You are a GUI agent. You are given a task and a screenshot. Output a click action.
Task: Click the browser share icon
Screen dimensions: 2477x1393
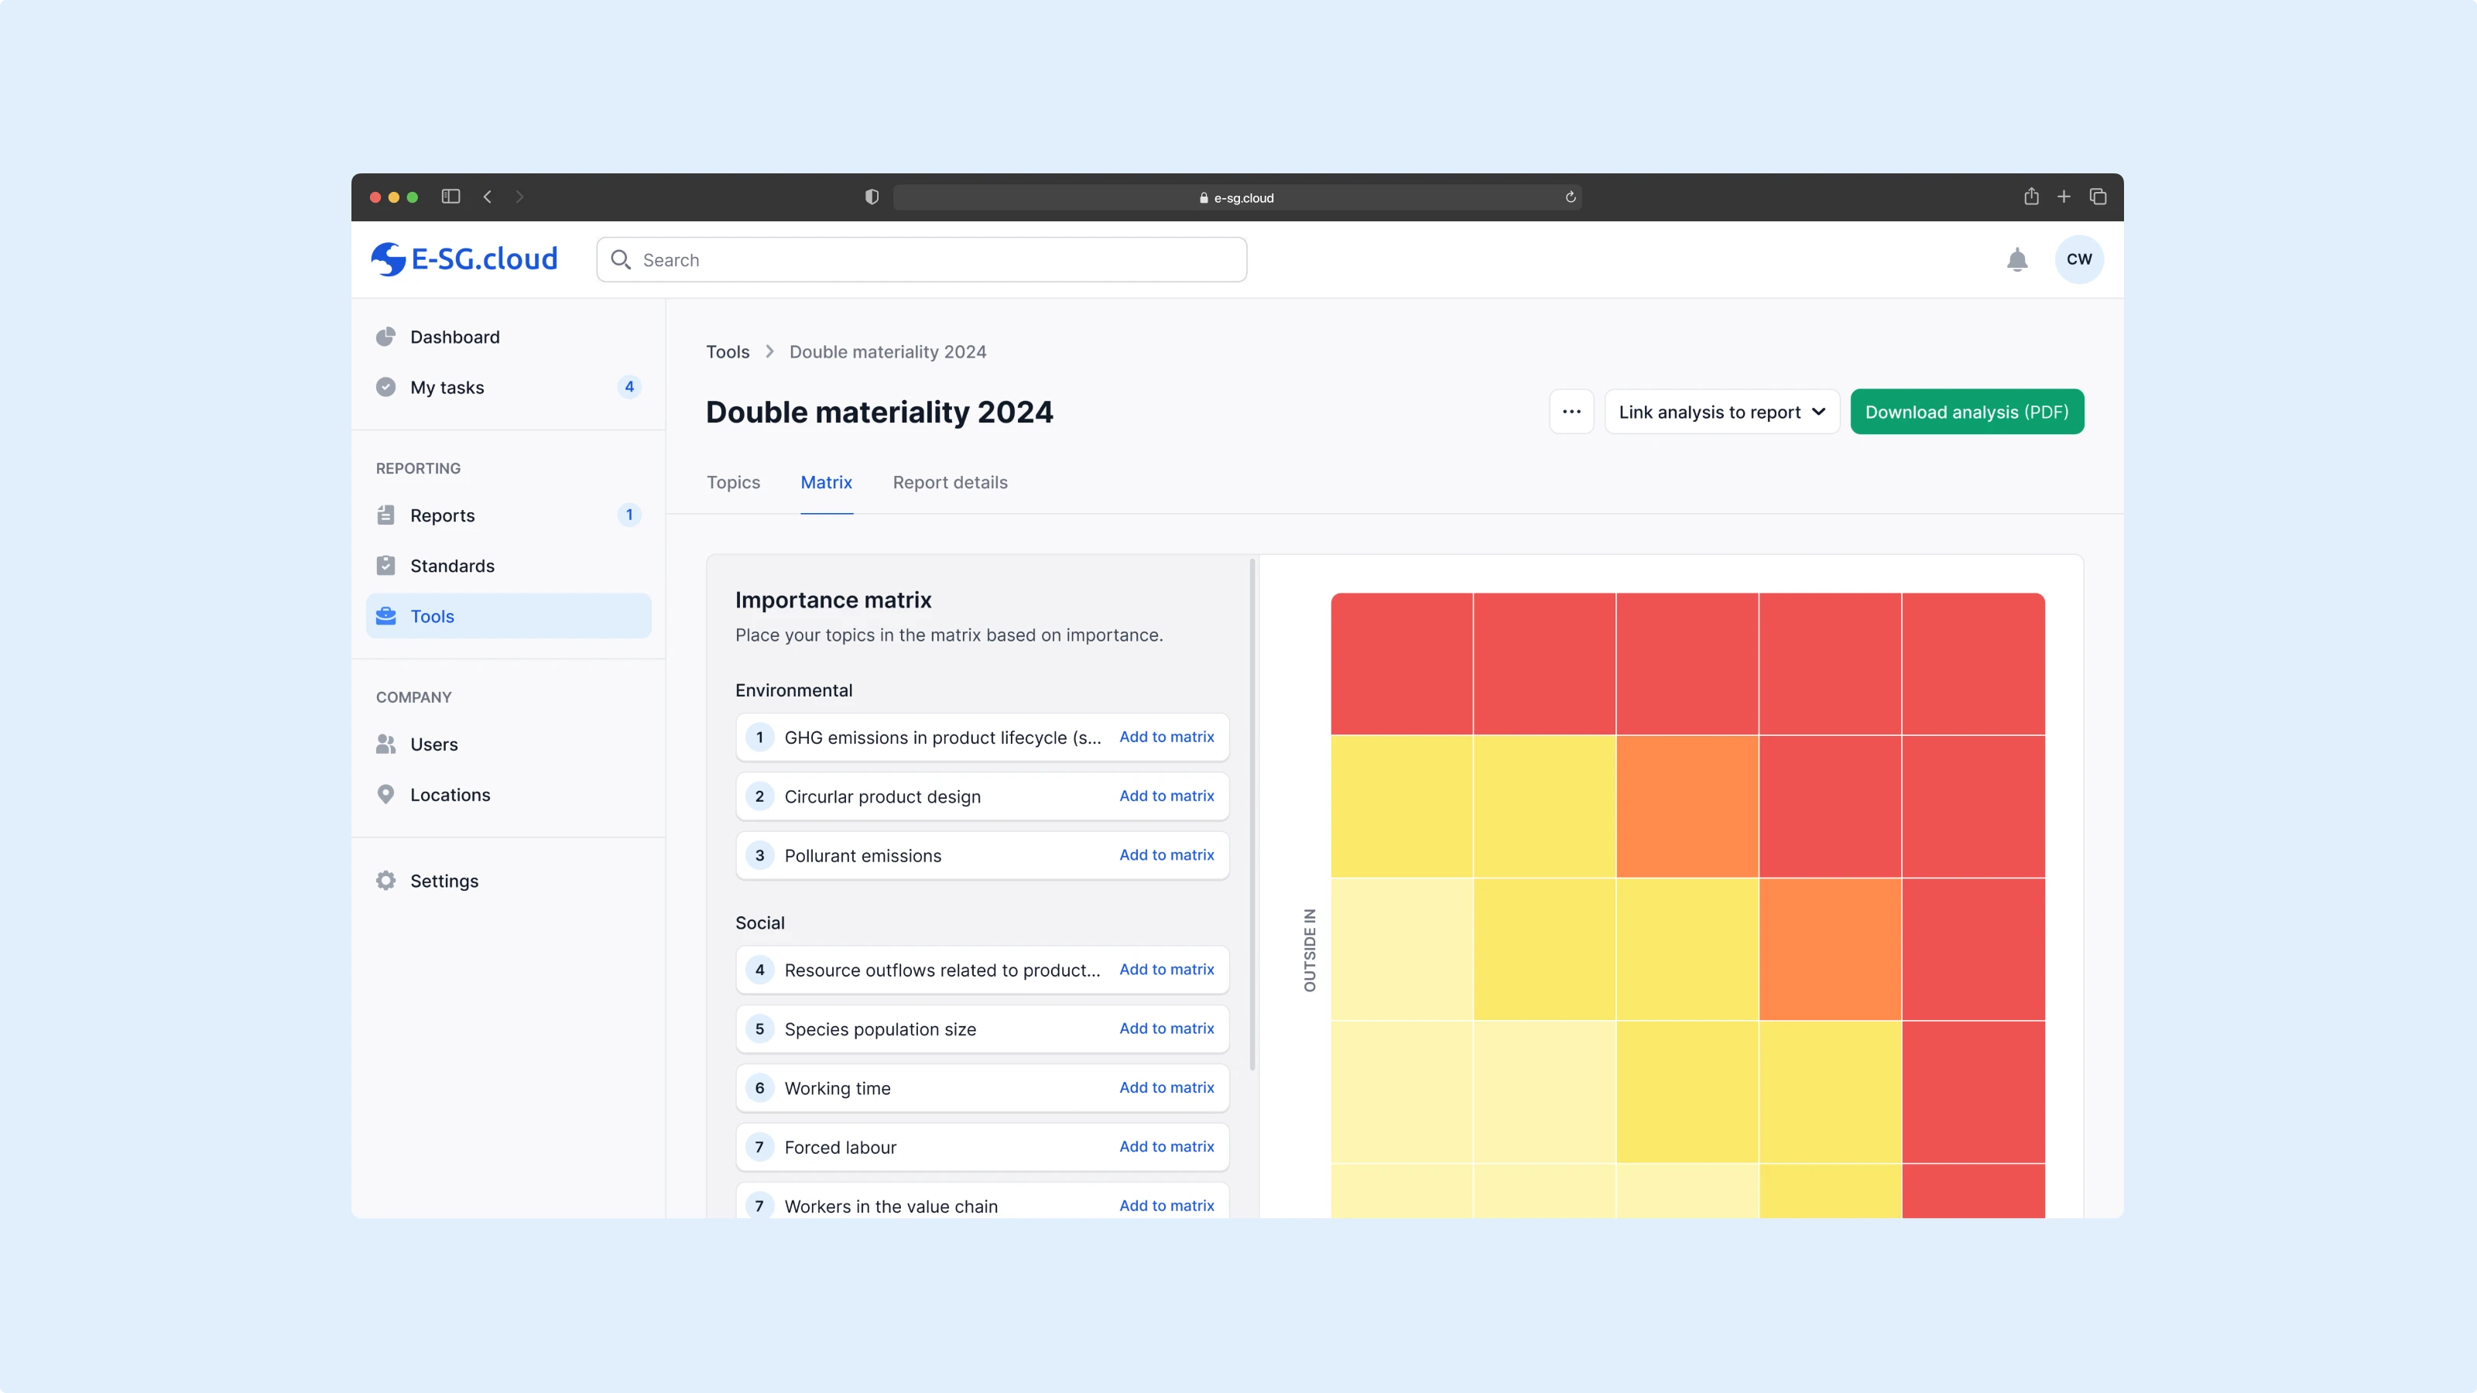pos(2031,197)
